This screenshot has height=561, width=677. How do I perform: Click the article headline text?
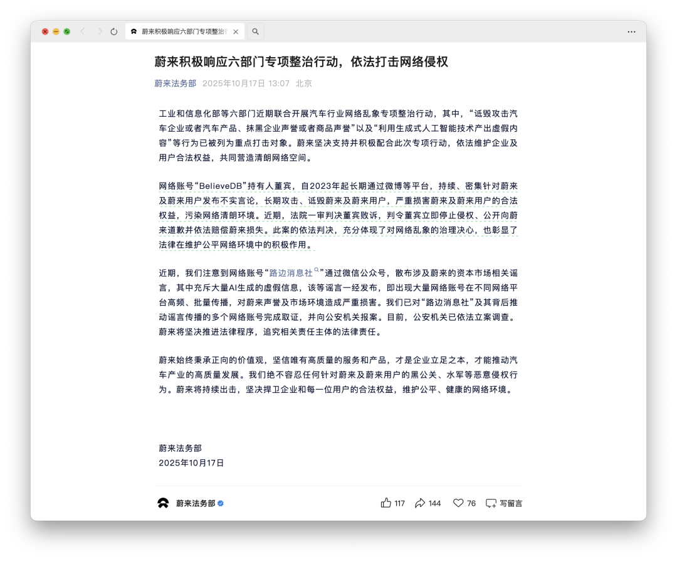301,61
